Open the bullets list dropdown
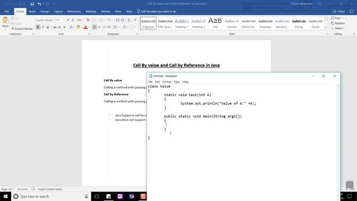Image resolution: width=357 pixels, height=201 pixels. click(x=98, y=20)
